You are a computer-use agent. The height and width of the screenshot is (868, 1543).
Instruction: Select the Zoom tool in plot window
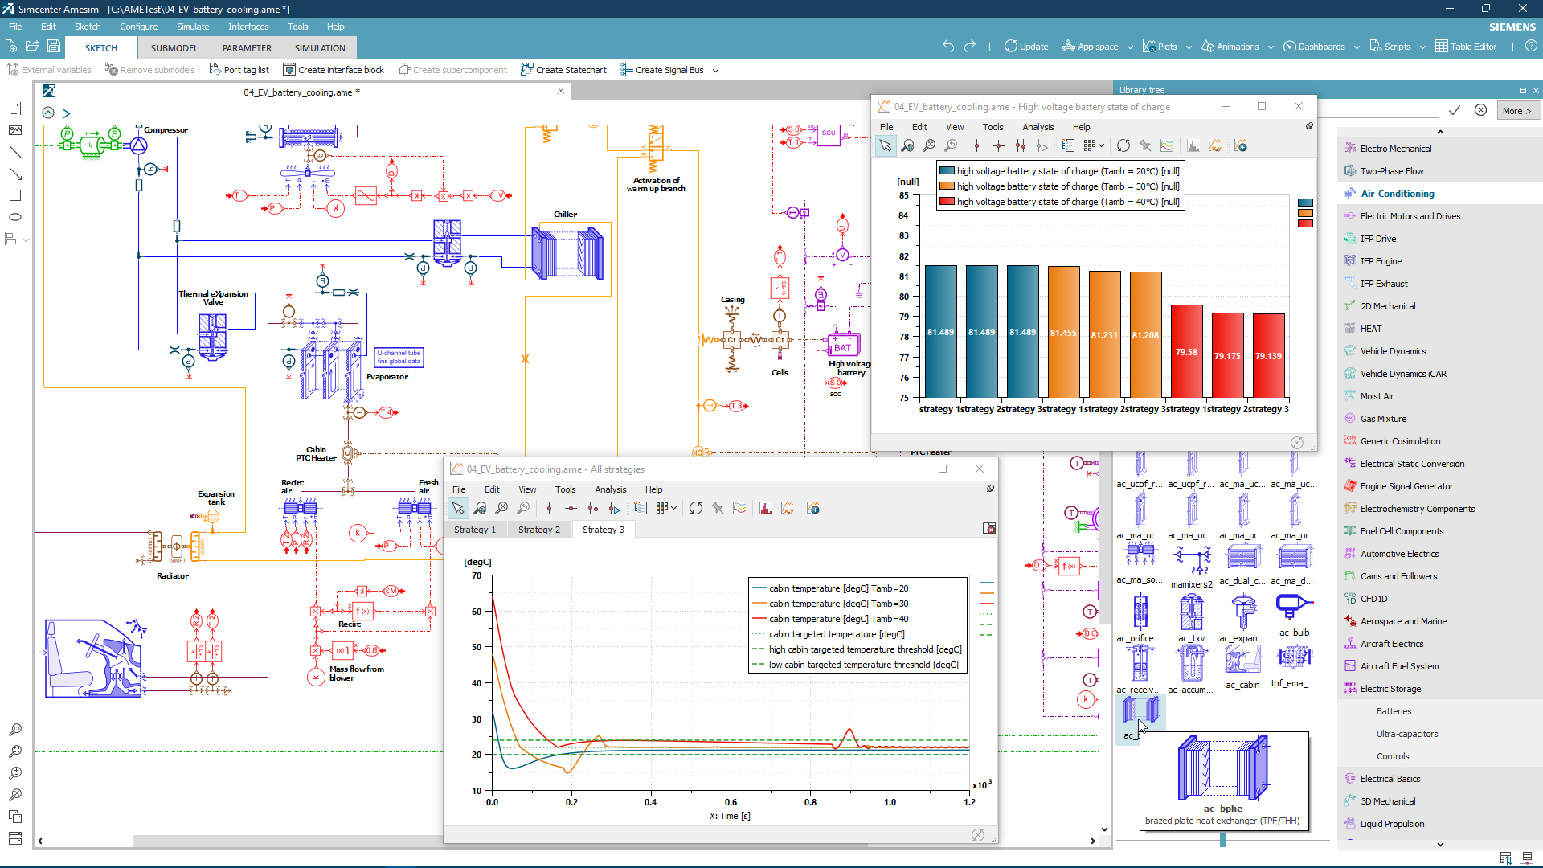(x=481, y=509)
